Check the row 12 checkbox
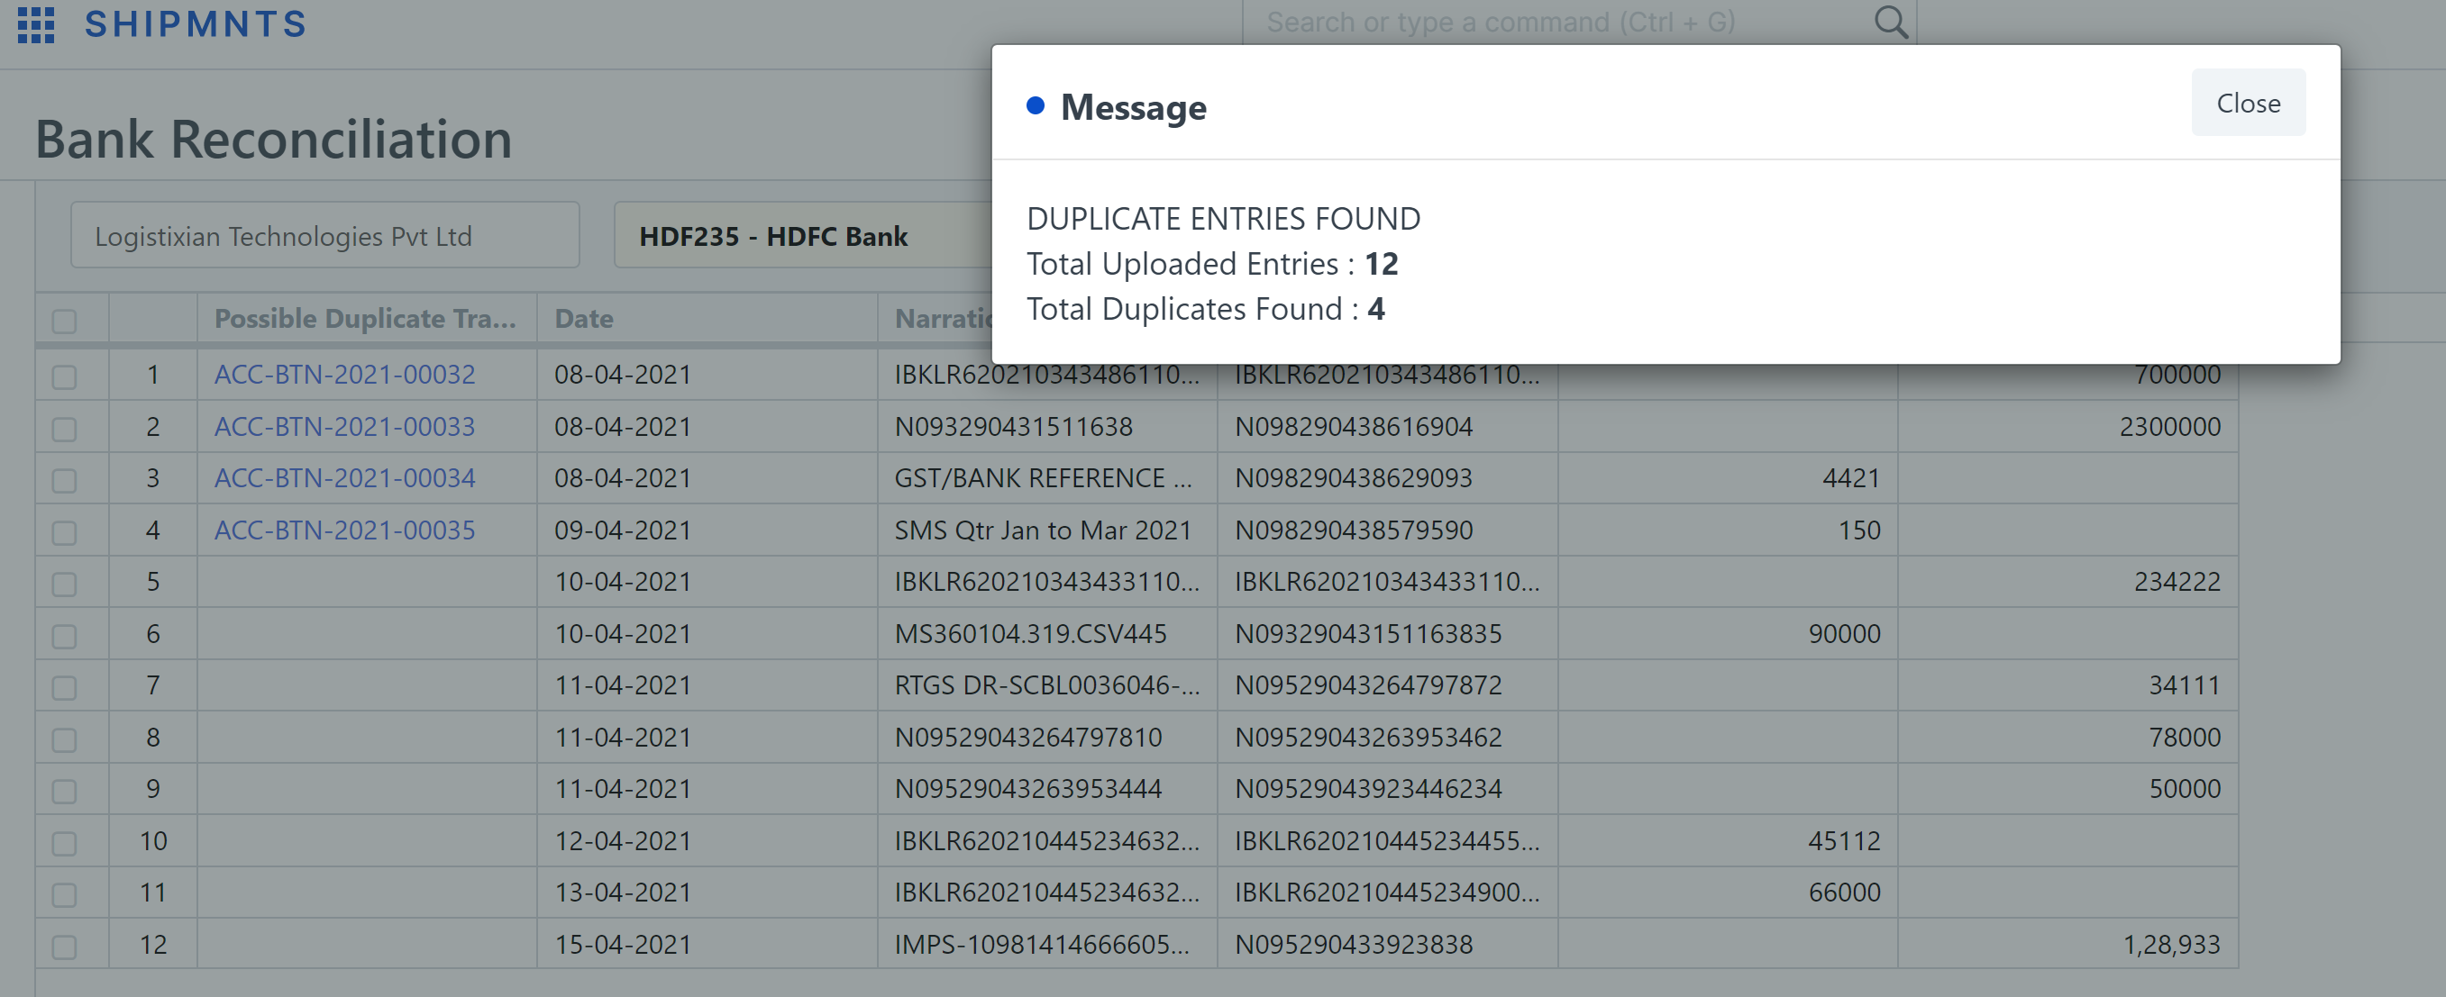Viewport: 2446px width, 997px height. pos(65,946)
